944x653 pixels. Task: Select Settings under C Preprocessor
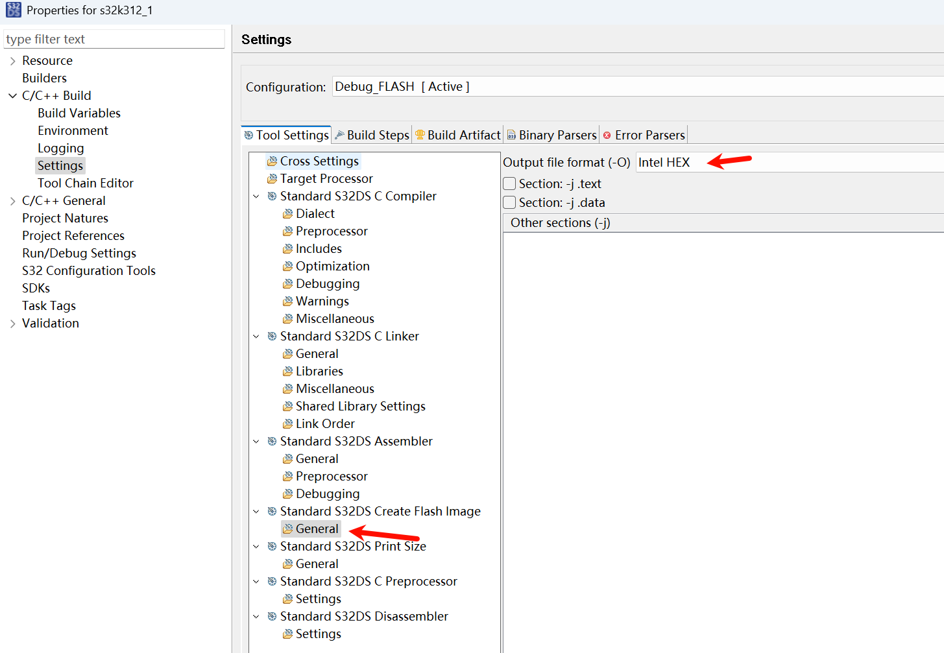pyautogui.click(x=318, y=599)
